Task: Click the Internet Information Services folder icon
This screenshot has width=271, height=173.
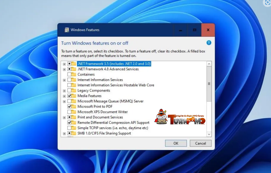Action: tap(74, 80)
